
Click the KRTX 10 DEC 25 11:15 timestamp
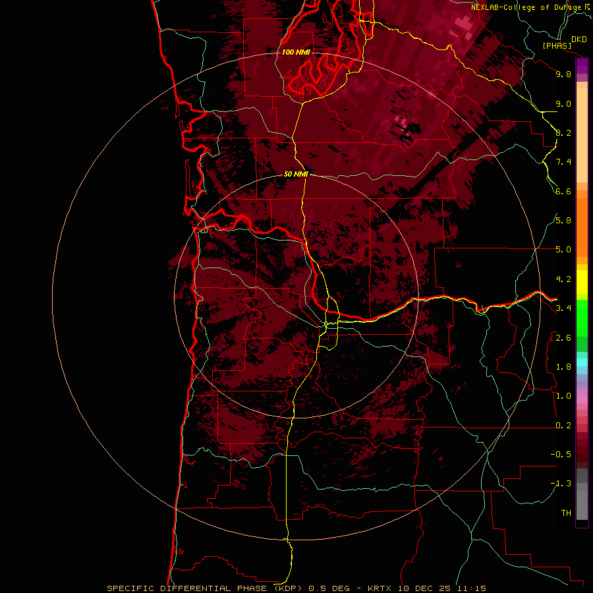tap(426, 588)
